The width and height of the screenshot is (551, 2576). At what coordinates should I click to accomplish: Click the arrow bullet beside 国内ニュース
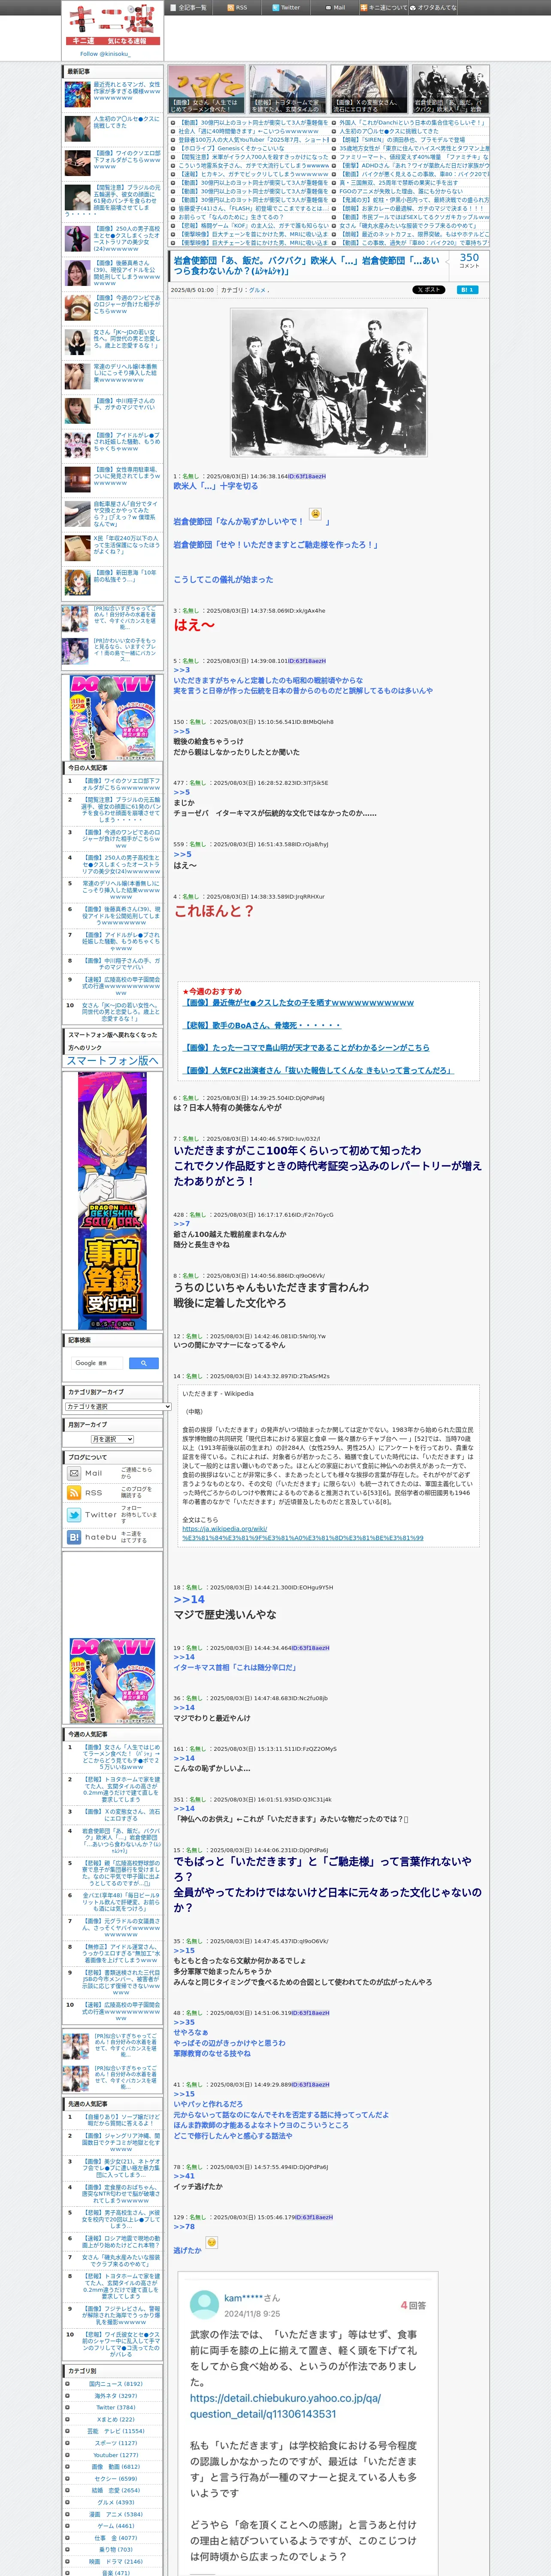[x=68, y=2384]
